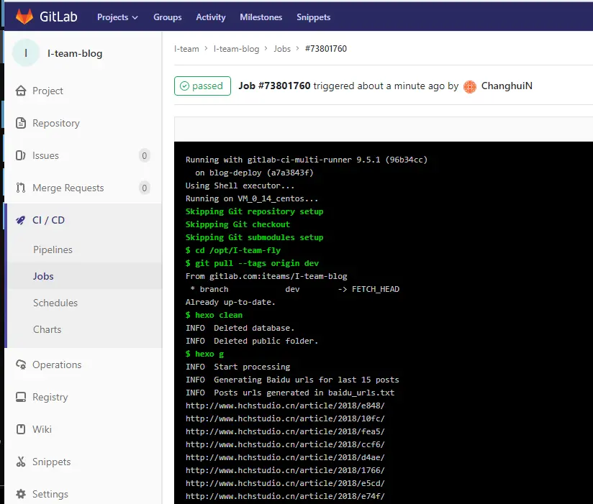Open the Groups menu item
Screen dimensions: 593x504
coord(167,16)
